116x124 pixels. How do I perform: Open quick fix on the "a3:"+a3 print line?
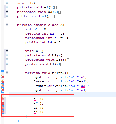point(2,86)
